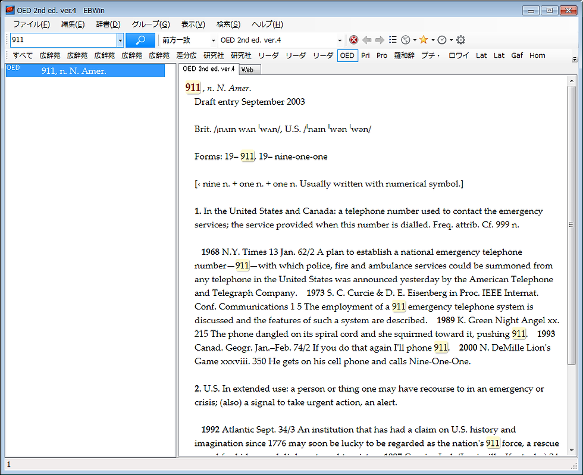
Task: Click the search input field containing 911
Action: [64, 40]
